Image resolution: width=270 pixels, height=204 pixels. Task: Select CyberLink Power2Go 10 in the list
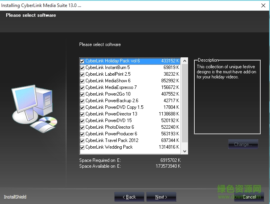pyautogui.click(x=108, y=94)
